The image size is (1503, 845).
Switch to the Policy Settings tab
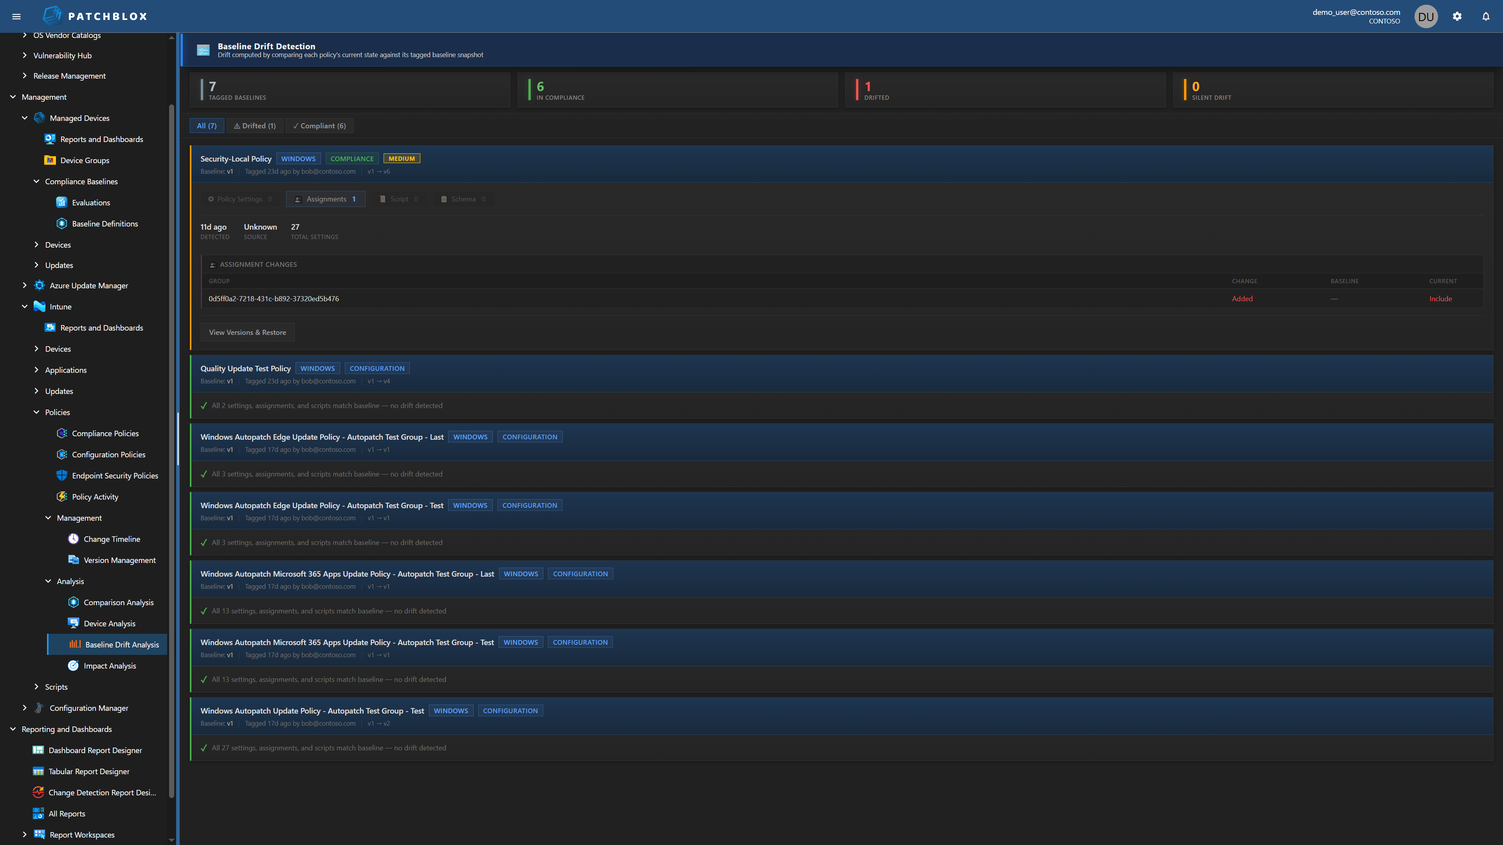click(x=240, y=199)
